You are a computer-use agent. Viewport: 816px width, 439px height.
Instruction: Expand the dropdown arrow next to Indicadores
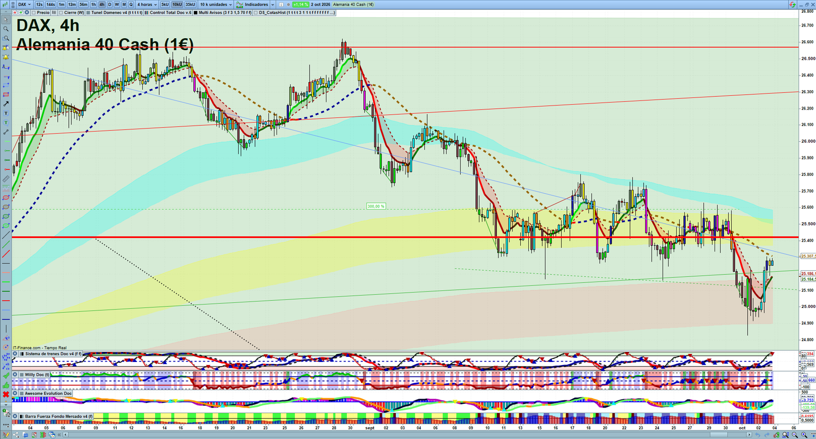coord(272,4)
